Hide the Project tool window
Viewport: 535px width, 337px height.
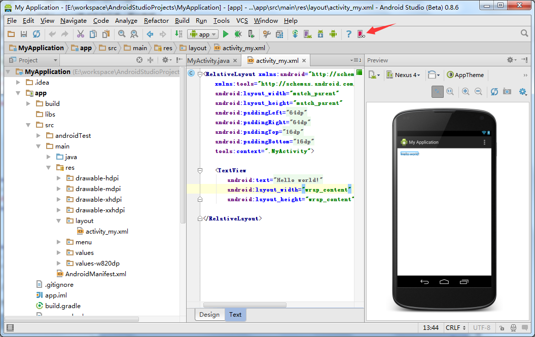180,60
